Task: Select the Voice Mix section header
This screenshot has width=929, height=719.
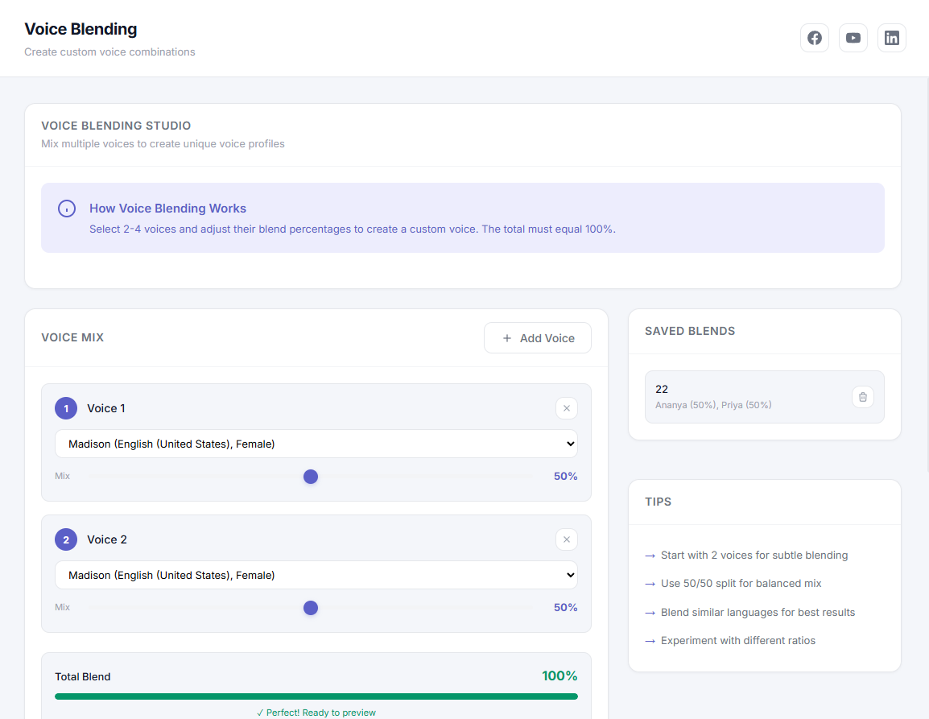Action: pos(72,337)
